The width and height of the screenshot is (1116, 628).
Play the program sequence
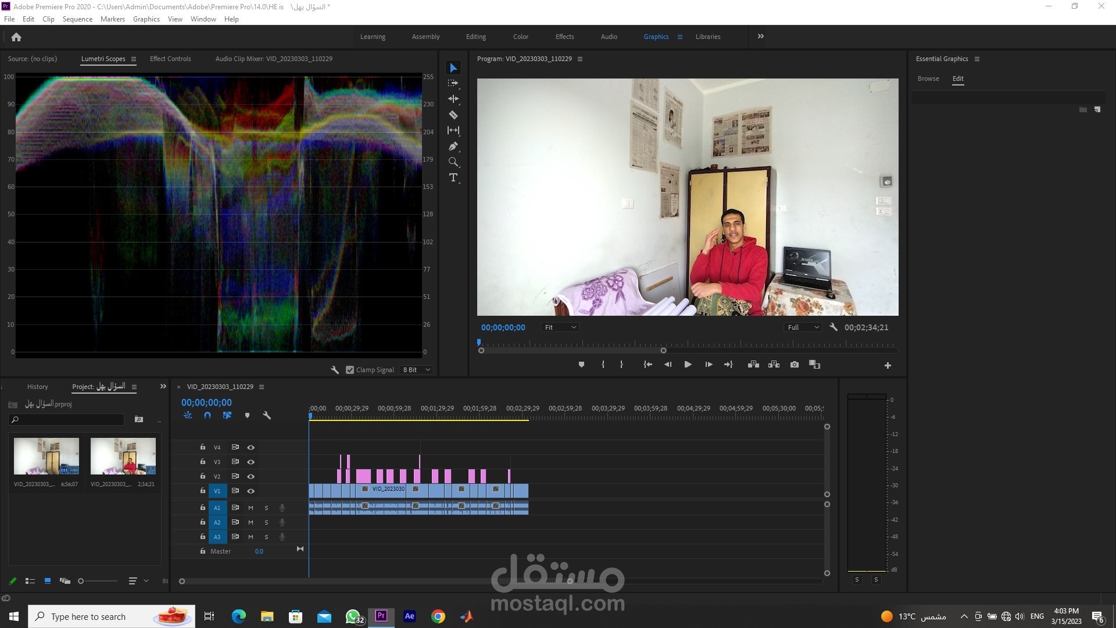pyautogui.click(x=688, y=365)
